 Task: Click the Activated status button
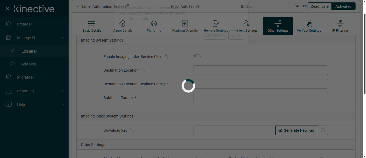(343, 6)
